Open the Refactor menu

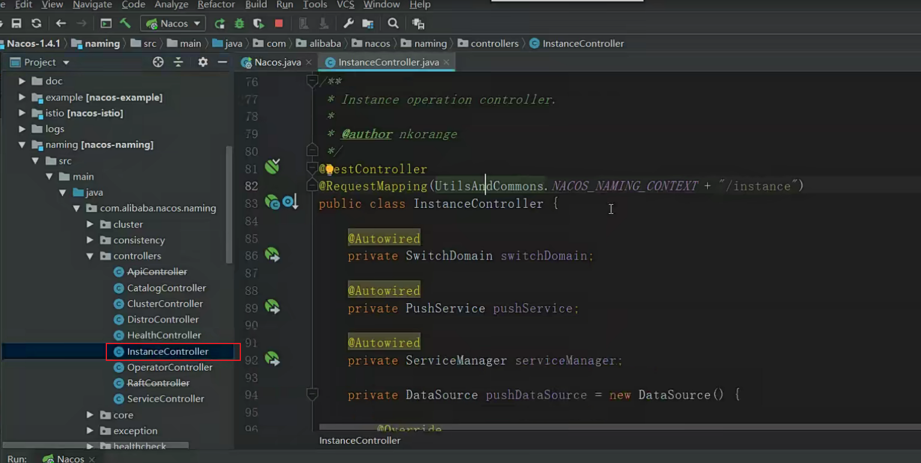point(216,5)
